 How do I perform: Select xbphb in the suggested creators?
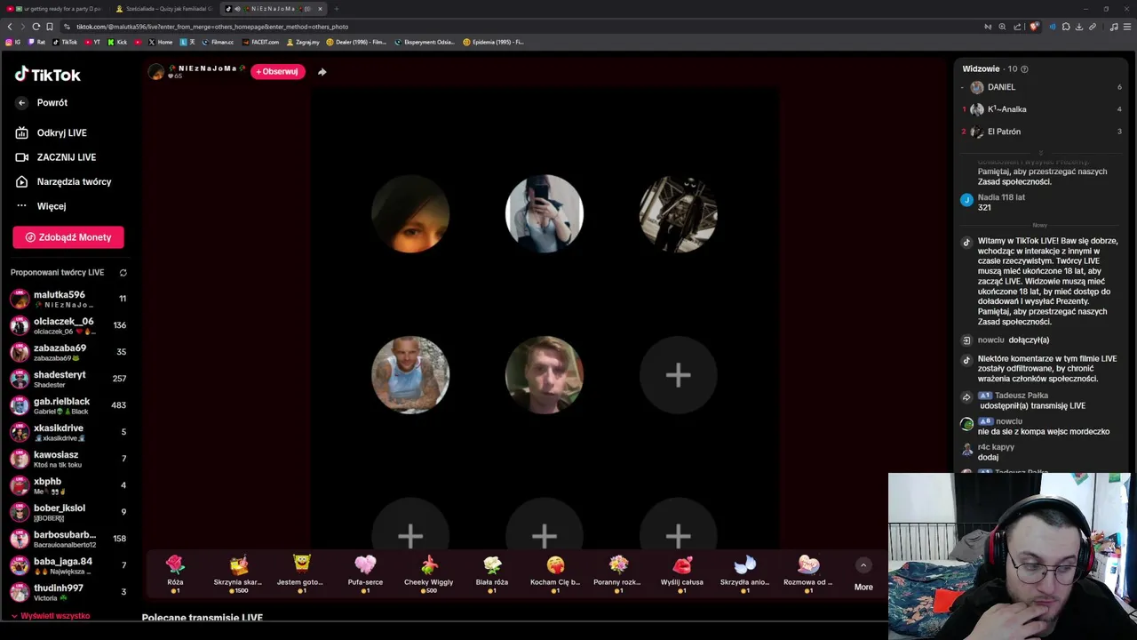click(68, 485)
